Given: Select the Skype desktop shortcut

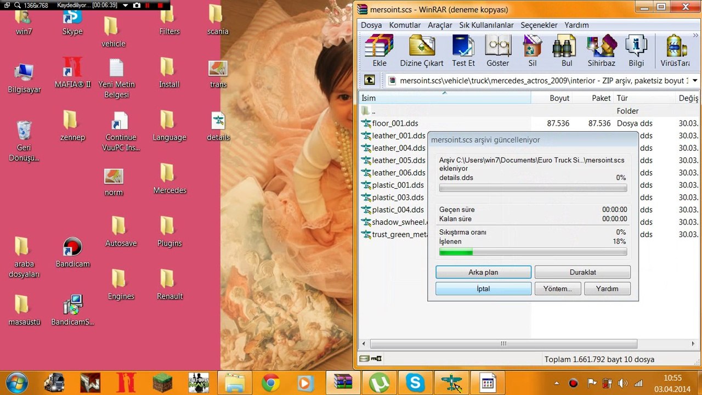Looking at the screenshot, I should tap(72, 22).
